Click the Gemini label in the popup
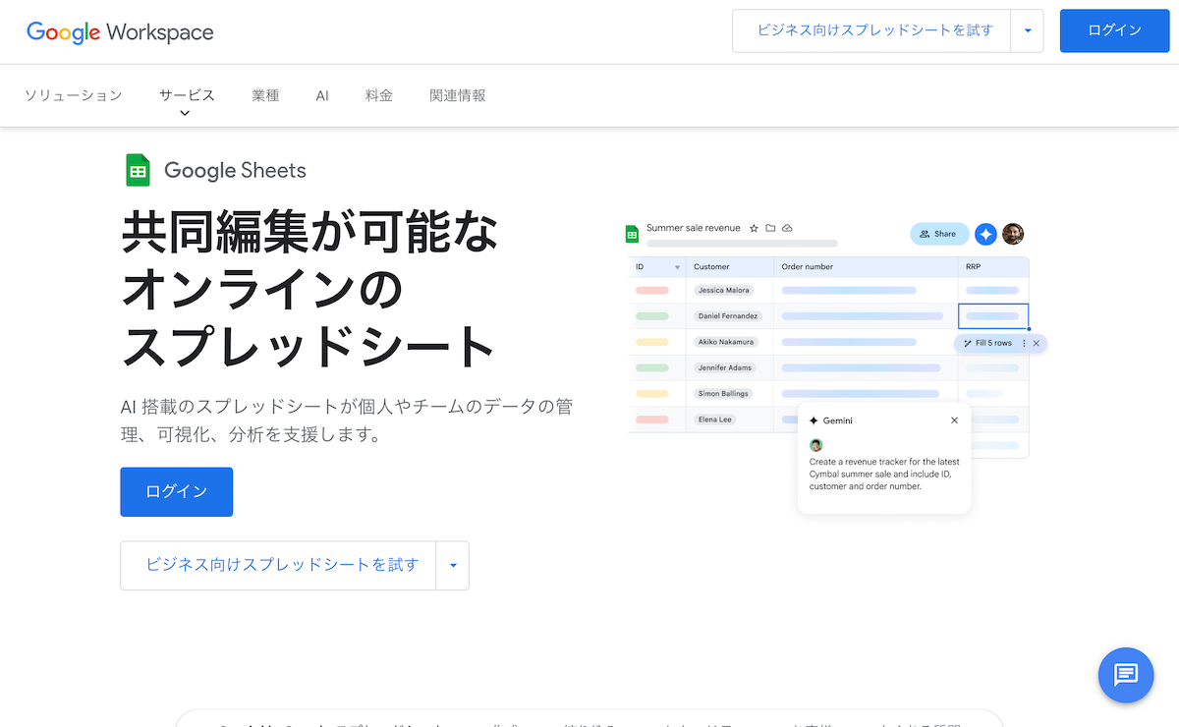This screenshot has width=1179, height=727. click(x=838, y=420)
